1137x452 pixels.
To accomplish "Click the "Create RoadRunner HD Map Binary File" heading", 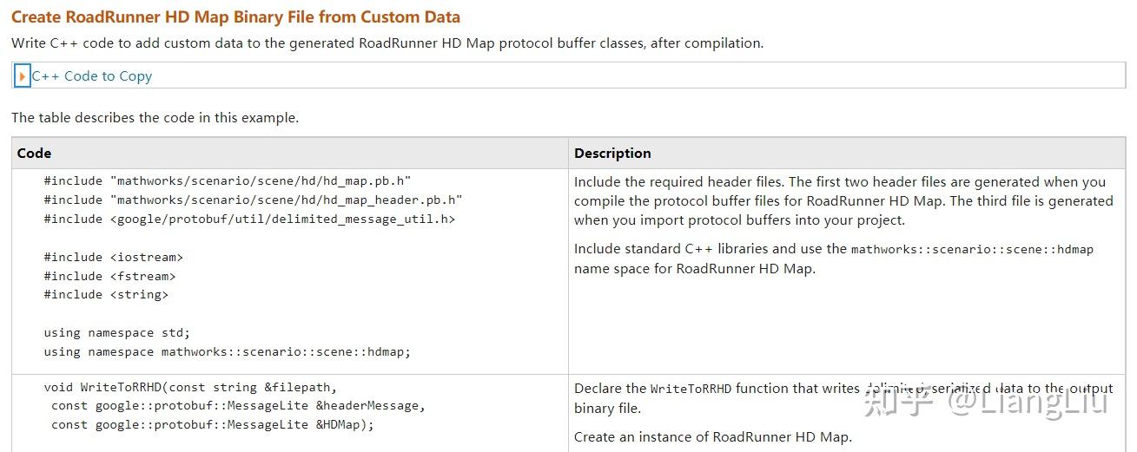I will tap(235, 16).
